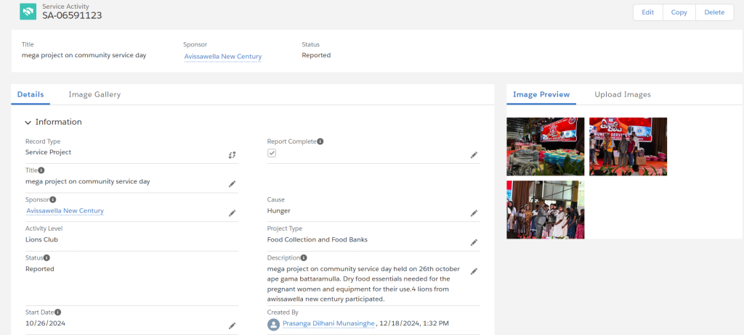Screen dimensions: 744x335
Task: Edit the Description pencil icon
Action: pos(474,271)
